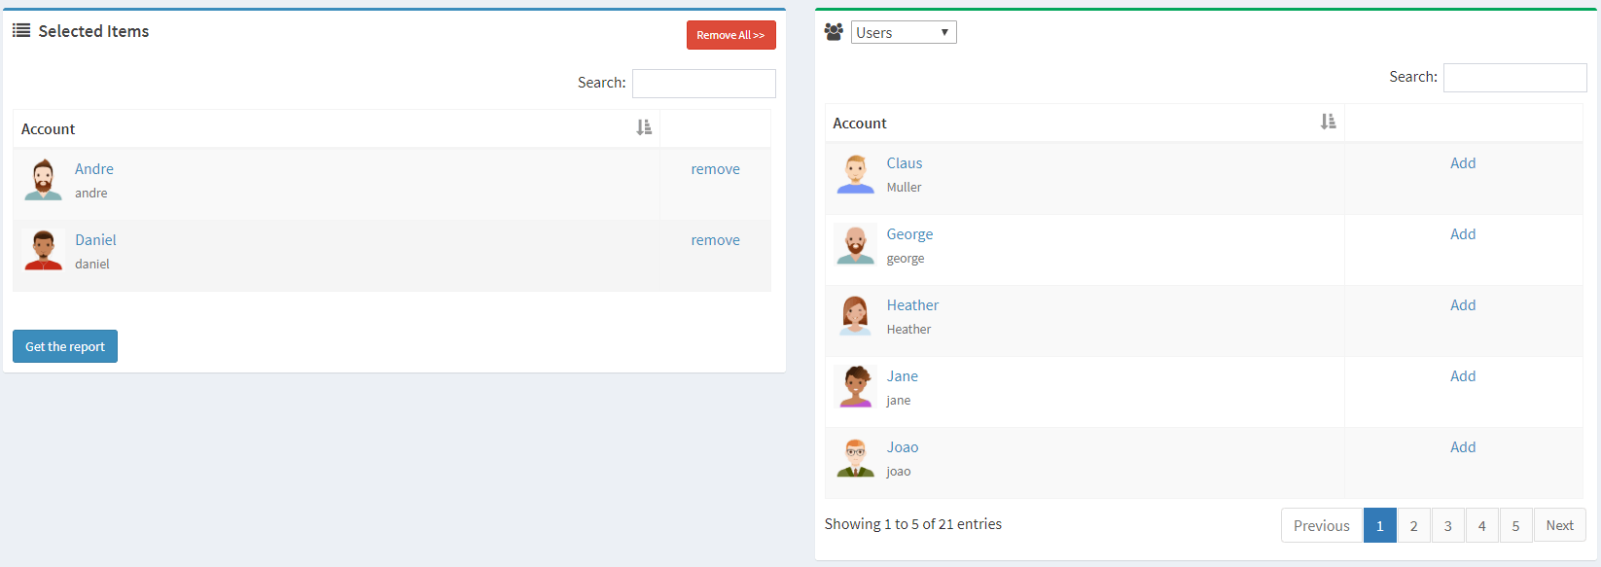The image size is (1601, 567).
Task: Click Joao's avatar picture
Action: (x=855, y=458)
